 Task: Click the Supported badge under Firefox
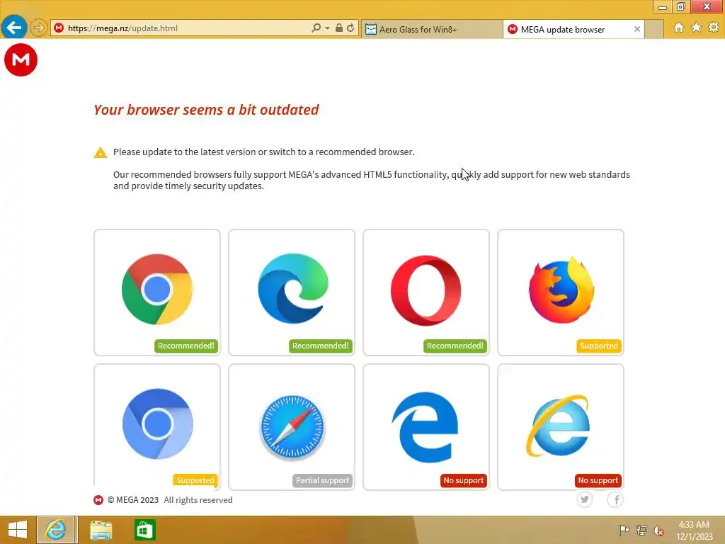pyautogui.click(x=599, y=346)
